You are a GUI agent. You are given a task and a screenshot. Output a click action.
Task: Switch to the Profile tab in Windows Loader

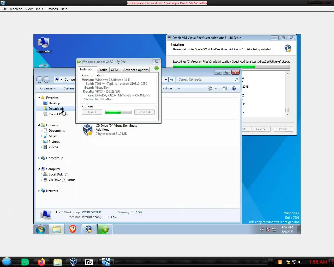(103, 70)
